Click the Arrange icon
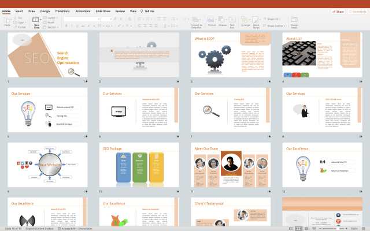Screen dimensions: 370x231 pyautogui.click(x=246, y=21)
